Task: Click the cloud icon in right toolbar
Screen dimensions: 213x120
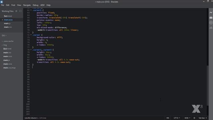Action: [211, 28]
